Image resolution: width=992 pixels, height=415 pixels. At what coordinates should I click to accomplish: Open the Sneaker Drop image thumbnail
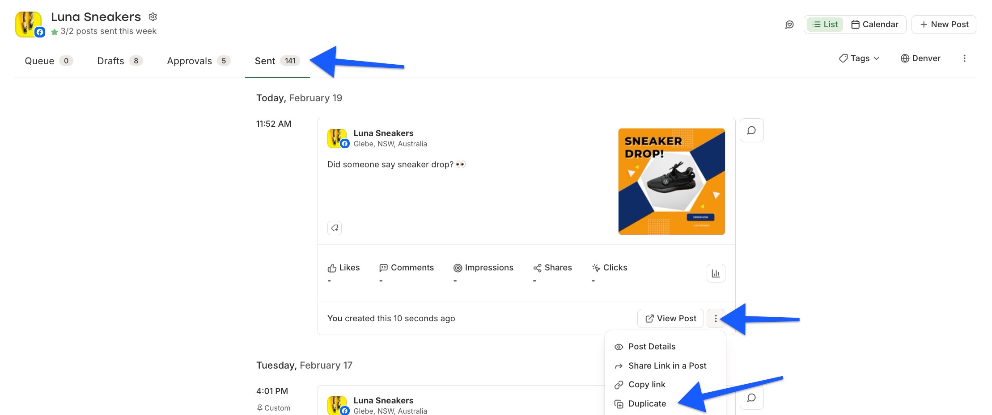[x=671, y=182]
